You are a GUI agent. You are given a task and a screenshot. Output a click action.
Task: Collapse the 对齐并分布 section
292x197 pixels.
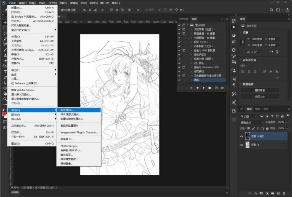241,60
